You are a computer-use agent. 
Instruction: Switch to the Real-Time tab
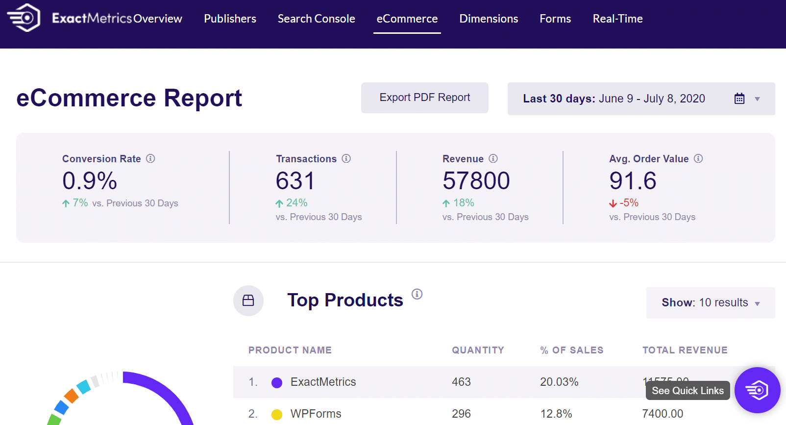[x=617, y=19]
